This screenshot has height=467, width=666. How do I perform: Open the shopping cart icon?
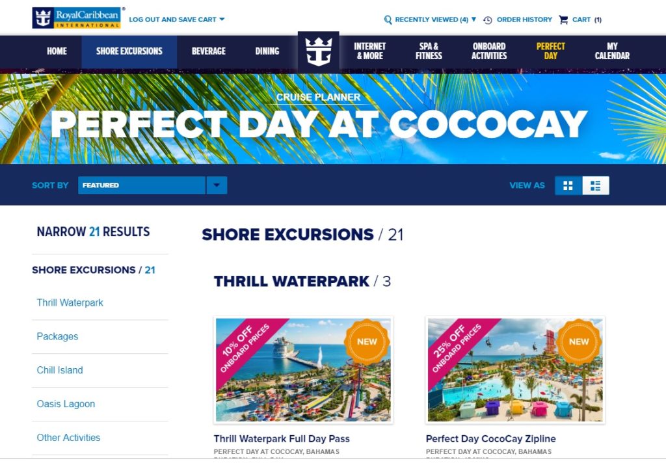coord(563,20)
